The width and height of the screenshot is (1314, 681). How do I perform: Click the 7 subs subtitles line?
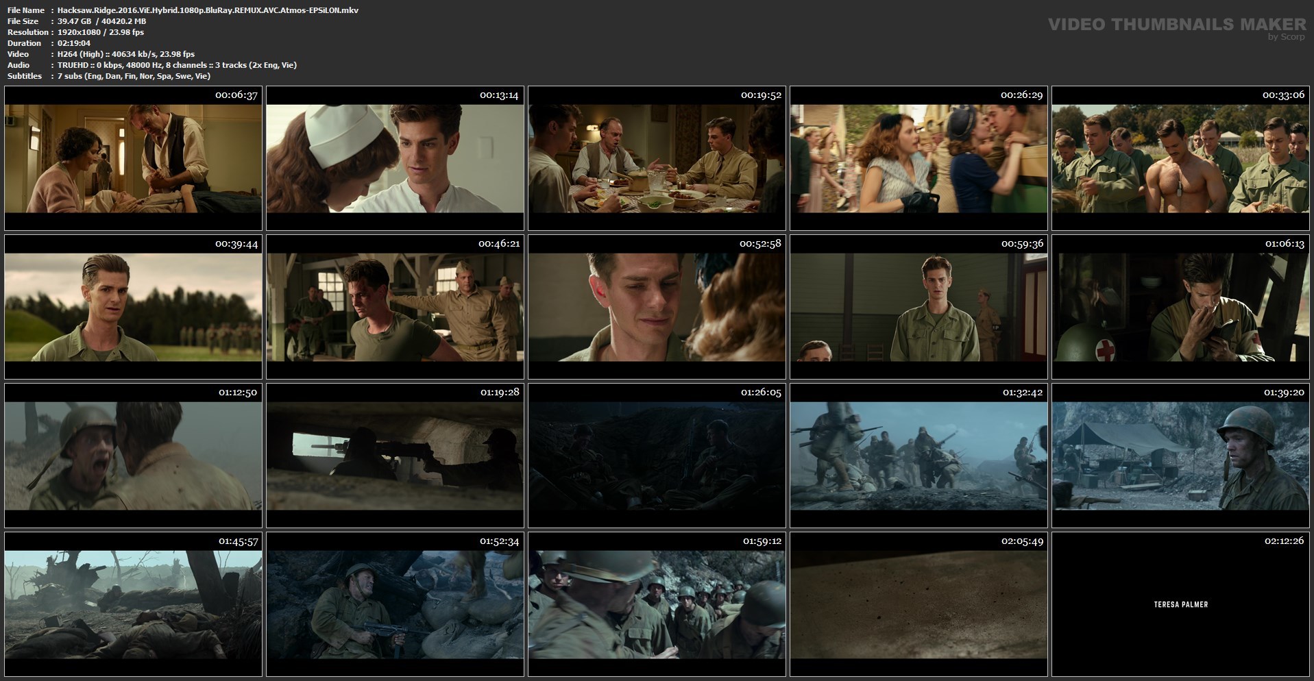[134, 76]
